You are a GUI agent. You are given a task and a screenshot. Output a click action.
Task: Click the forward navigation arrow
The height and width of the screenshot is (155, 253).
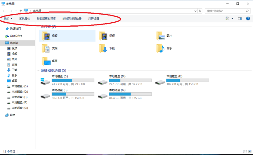(x=11, y=11)
